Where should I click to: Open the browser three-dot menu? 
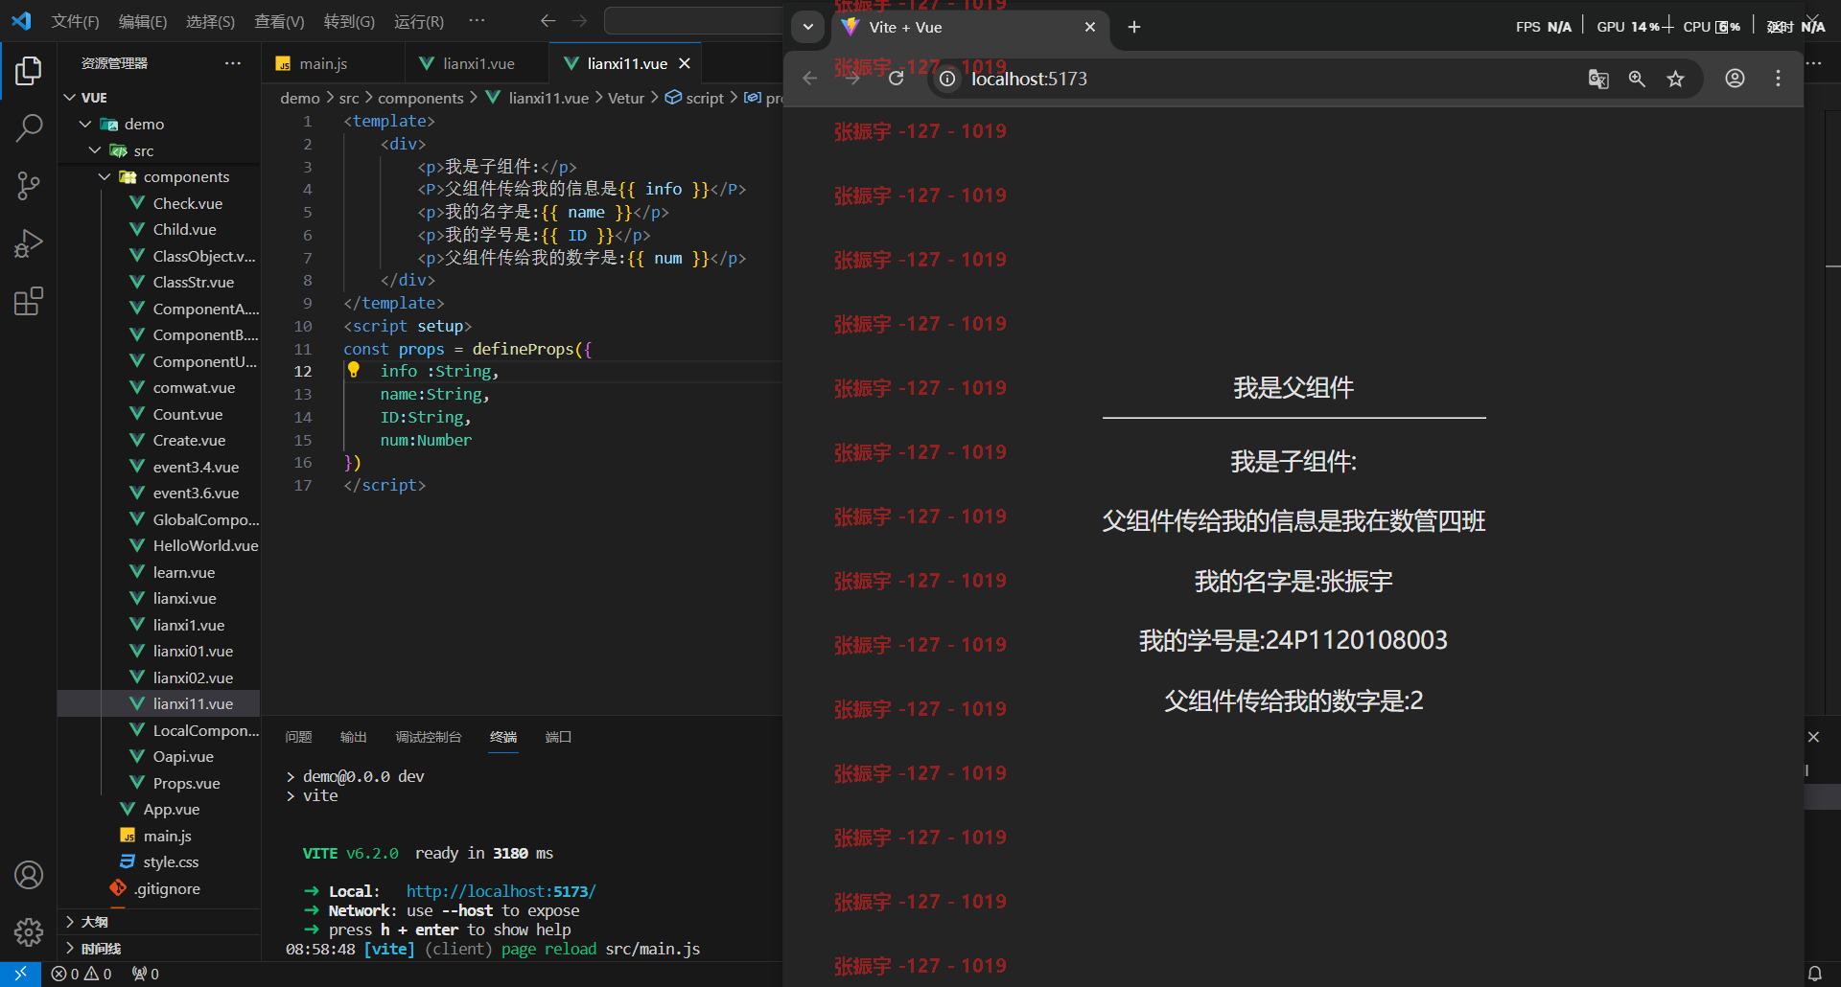[x=1778, y=79]
